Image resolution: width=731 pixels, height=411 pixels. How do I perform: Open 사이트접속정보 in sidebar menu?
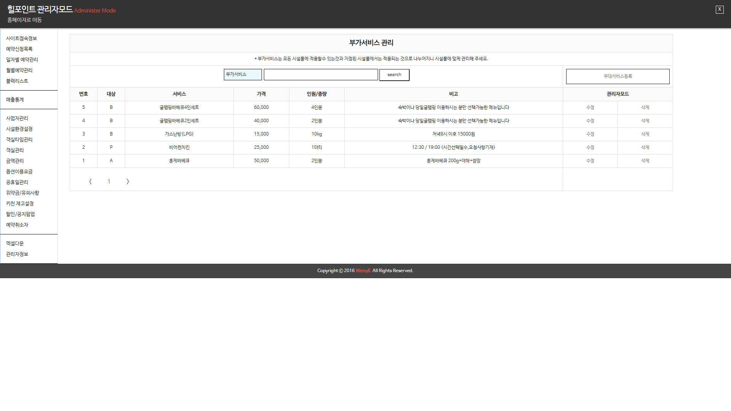pos(21,38)
